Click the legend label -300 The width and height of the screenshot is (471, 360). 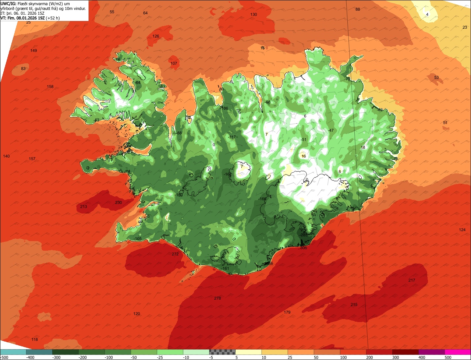[56, 357]
